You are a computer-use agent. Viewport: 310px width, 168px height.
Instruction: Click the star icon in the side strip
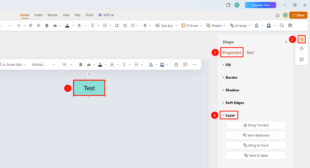point(302,49)
